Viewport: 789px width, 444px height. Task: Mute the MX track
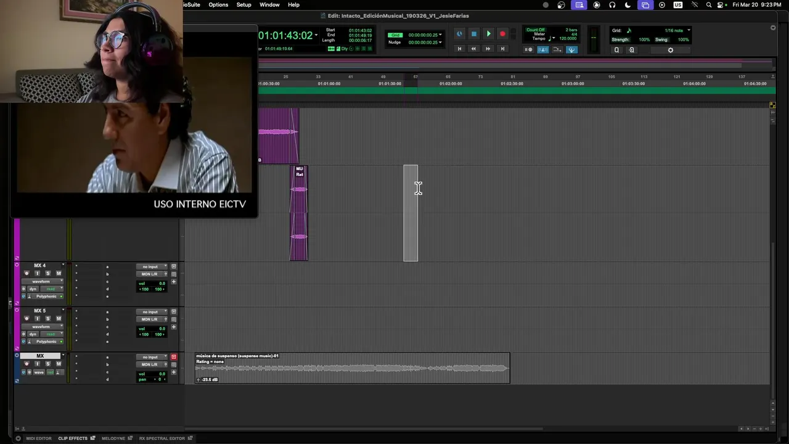pyautogui.click(x=59, y=364)
